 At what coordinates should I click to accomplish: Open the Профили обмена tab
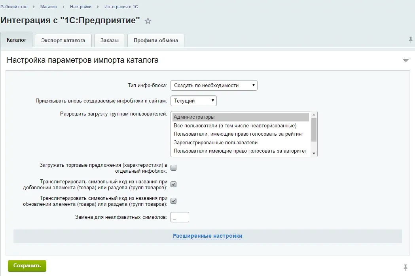coord(155,40)
